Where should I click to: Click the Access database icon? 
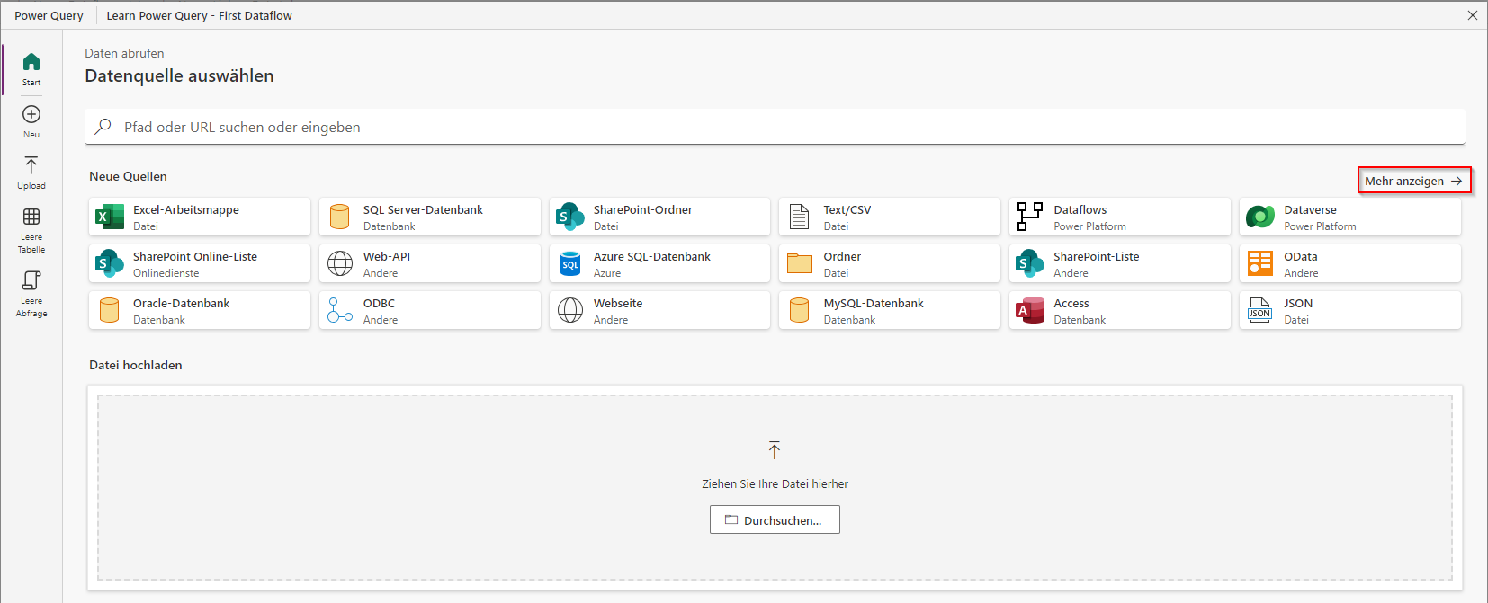(x=1030, y=310)
